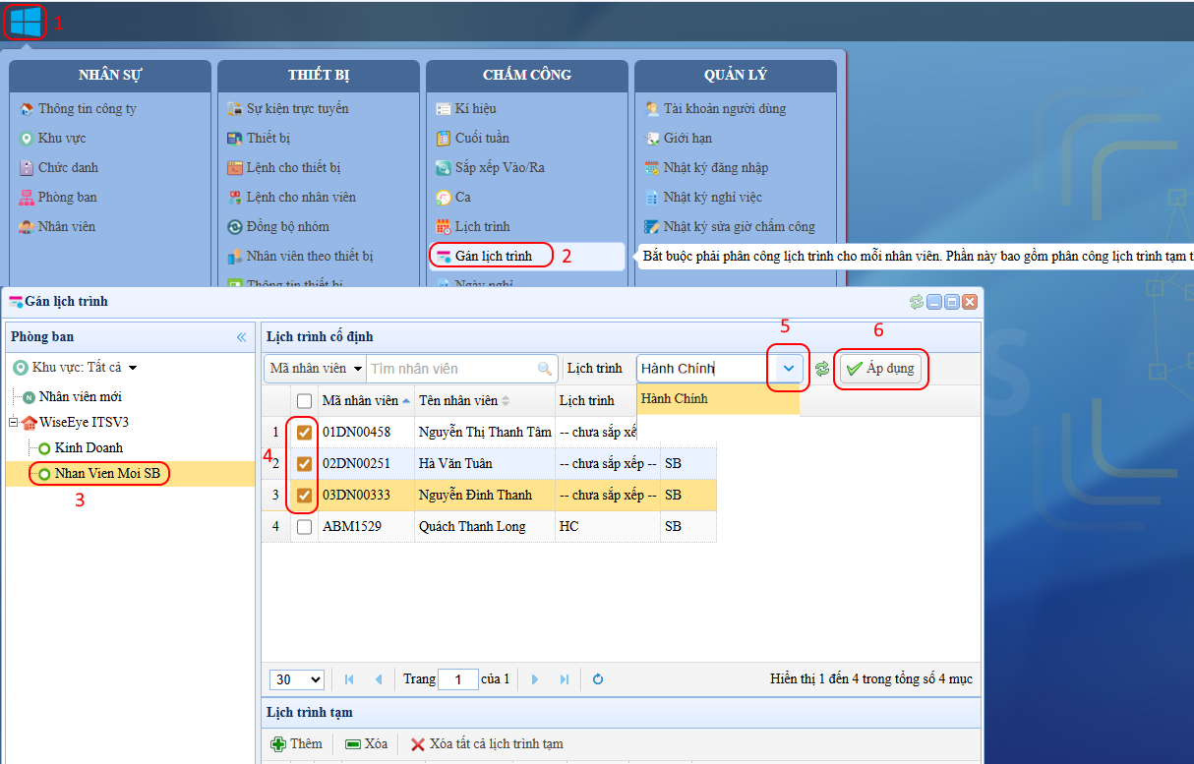Open Lịch trình combo box arrow
Image resolution: width=1194 pixels, height=764 pixels.
tap(789, 368)
